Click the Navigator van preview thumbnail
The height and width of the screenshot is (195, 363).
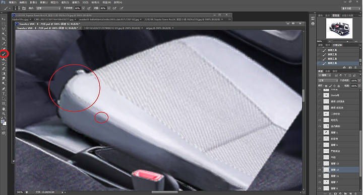339,28
